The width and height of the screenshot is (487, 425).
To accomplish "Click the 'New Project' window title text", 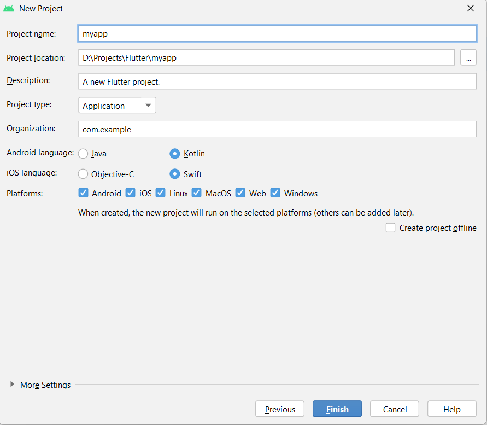I will coord(41,9).
